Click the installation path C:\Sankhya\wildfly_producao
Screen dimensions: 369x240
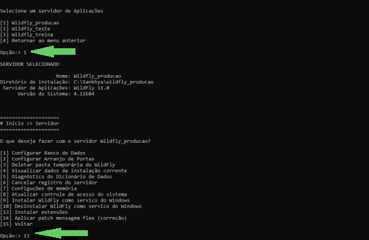point(114,82)
